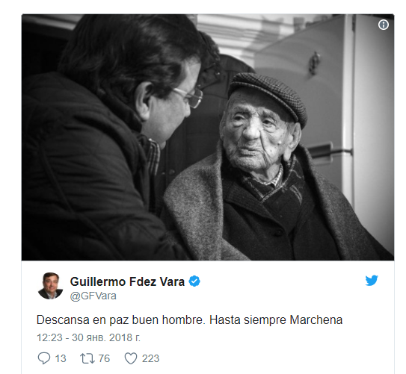Click the info icon on the photo
This screenshot has width=406, height=374.
coord(384,25)
